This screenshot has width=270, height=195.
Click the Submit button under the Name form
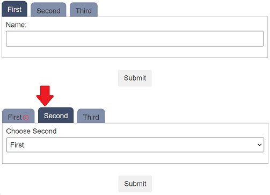[135, 78]
